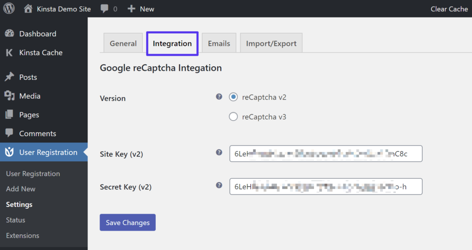Click Clear Cache in the admin bar
This screenshot has width=472, height=250.
[449, 9]
